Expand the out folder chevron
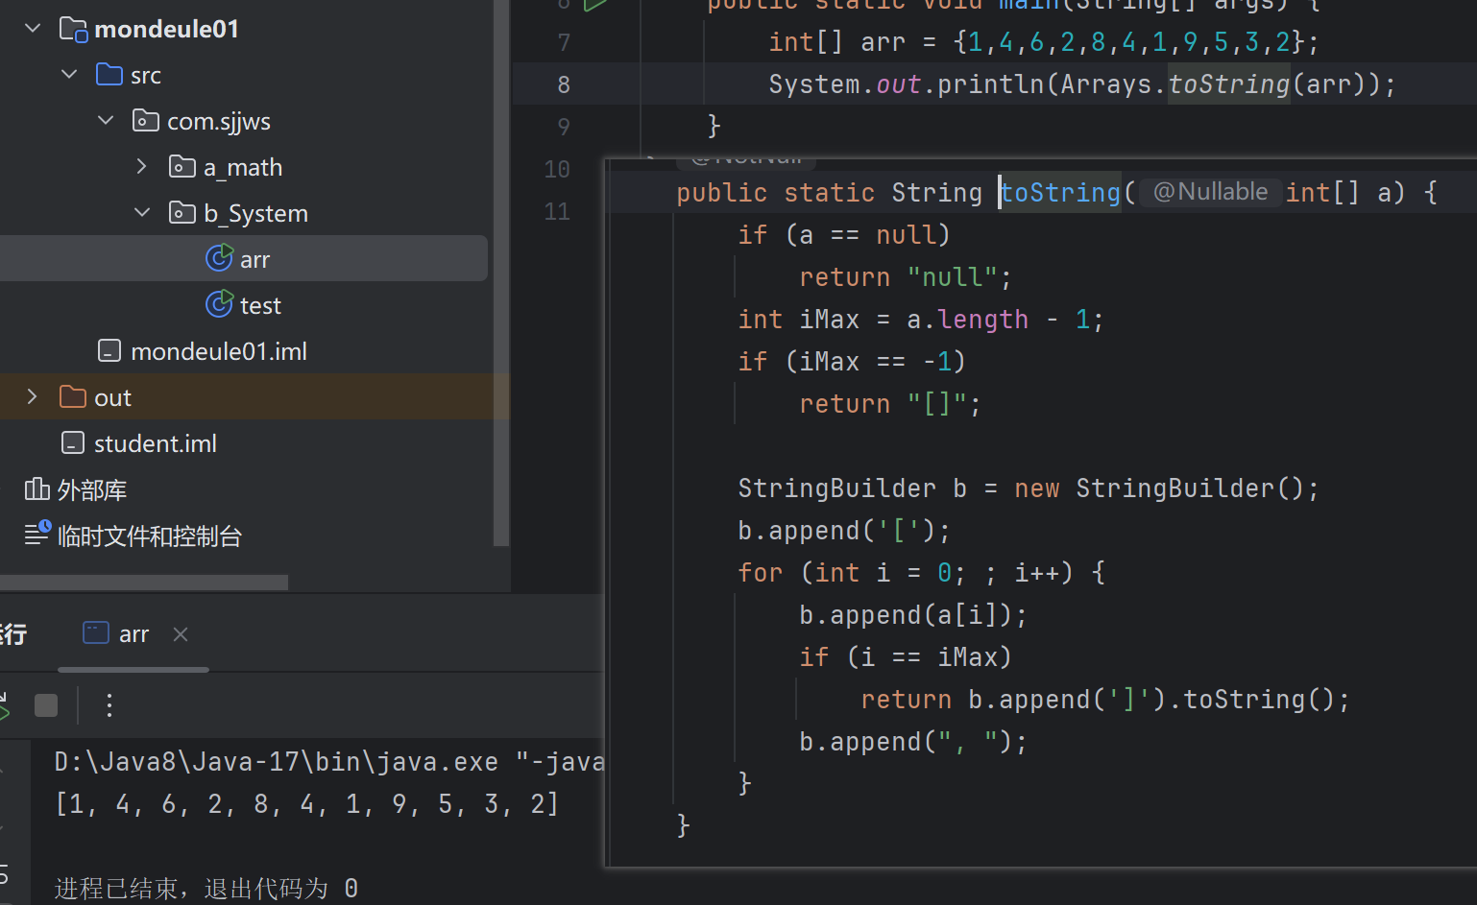The width and height of the screenshot is (1477, 905). (33, 397)
